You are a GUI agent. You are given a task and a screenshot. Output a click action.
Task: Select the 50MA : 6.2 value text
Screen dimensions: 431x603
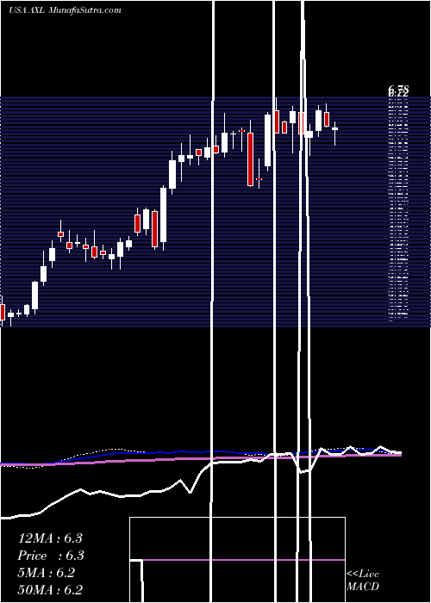[x=50, y=590]
